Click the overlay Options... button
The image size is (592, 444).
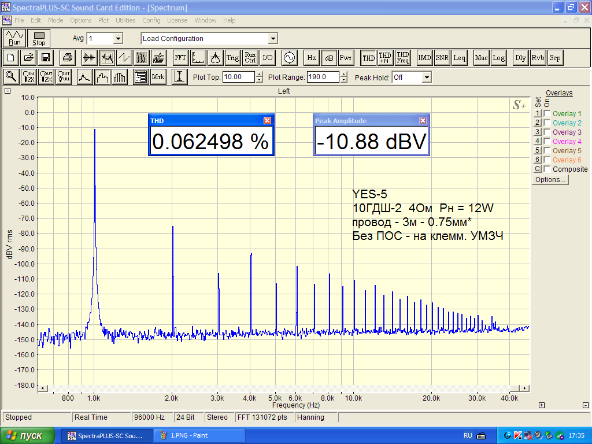click(550, 180)
